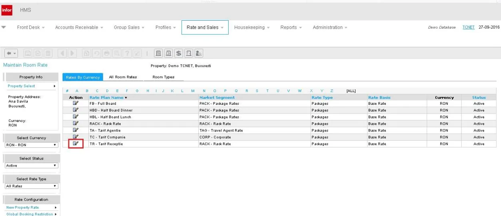Open the back navigation arrow button
The image size is (501, 216).
pyautogui.click(x=11, y=53)
